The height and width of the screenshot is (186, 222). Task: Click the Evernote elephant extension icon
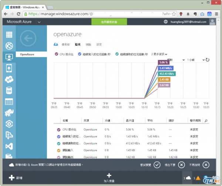click(x=195, y=14)
